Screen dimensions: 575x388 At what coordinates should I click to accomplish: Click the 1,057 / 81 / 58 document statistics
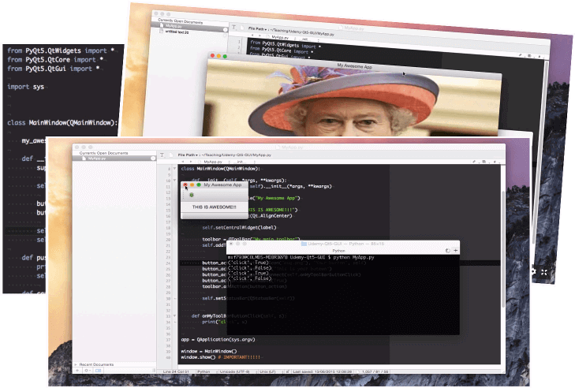375,372
